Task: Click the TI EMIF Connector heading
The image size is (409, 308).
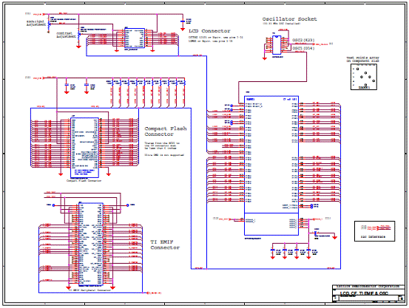Action: click(165, 244)
